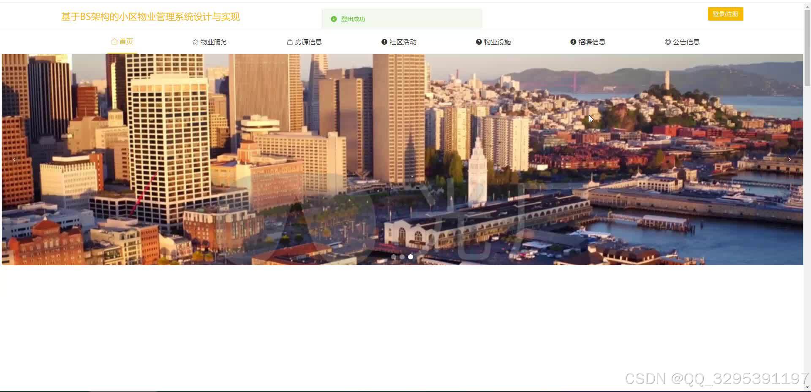Viewport: 811px width, 392px height.
Task: Select the active third carousel dot
Action: tap(410, 257)
